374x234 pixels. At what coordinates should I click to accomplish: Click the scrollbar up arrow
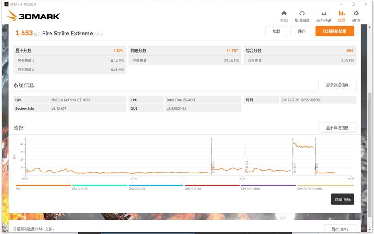(x=370, y=27)
